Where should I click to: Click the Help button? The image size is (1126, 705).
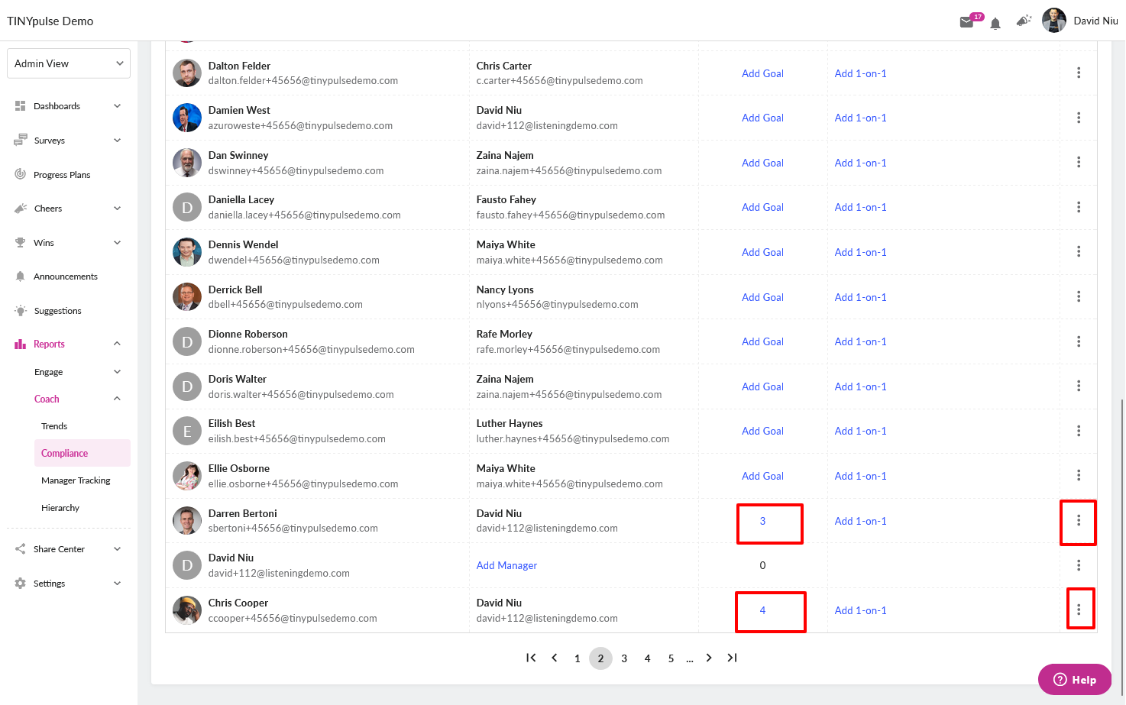[1075, 679]
